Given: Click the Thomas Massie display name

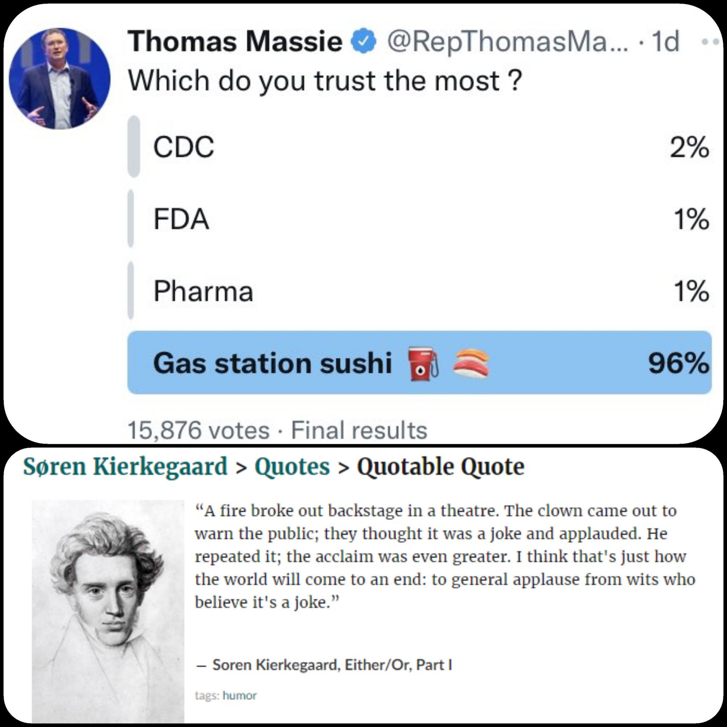Looking at the screenshot, I should tap(235, 41).
